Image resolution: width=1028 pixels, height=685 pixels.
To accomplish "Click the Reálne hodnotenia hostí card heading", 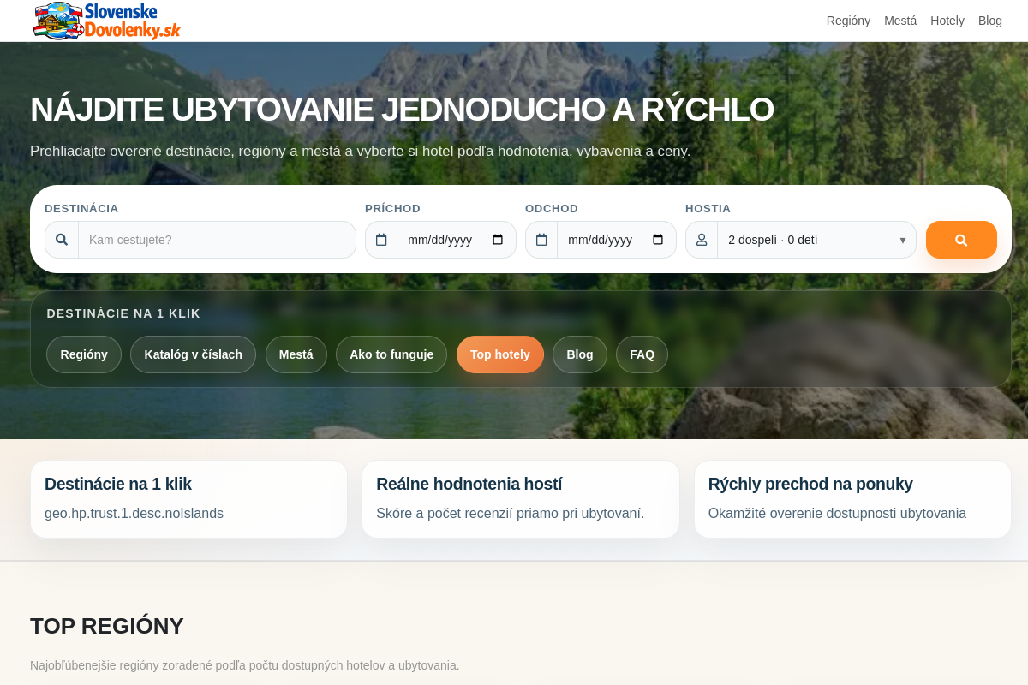I will point(469,484).
